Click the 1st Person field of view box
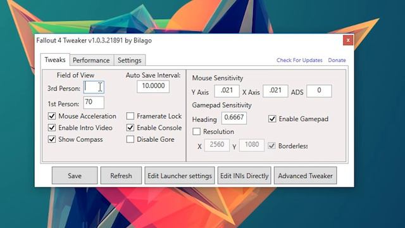 pyautogui.click(x=94, y=103)
